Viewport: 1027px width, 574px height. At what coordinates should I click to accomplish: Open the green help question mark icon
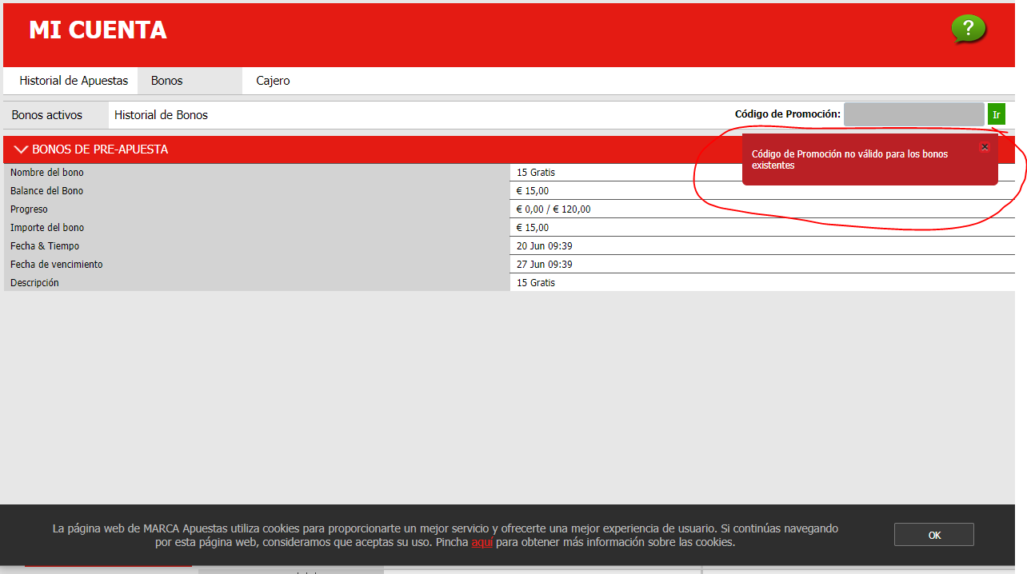(x=968, y=30)
